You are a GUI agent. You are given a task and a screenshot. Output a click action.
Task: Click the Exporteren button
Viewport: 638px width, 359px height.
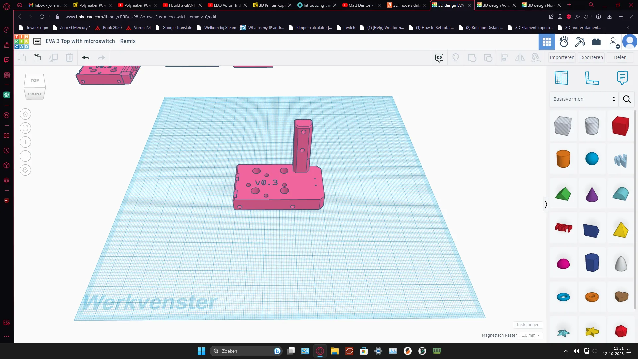pos(591,57)
